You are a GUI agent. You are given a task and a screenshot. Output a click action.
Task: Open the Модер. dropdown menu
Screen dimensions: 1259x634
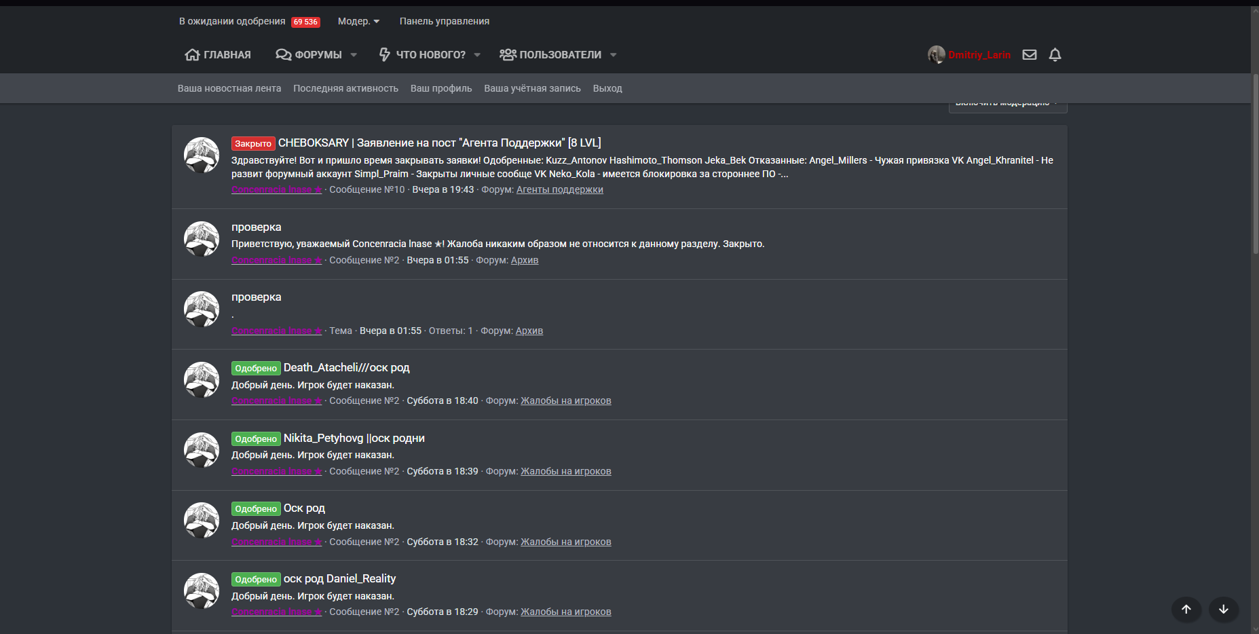[358, 22]
